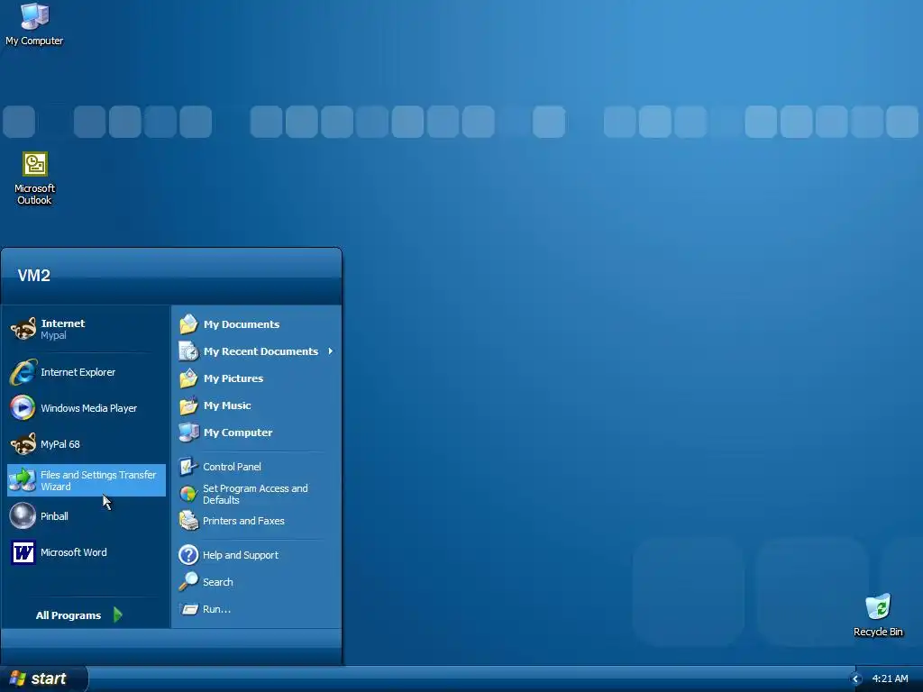Click the Start button
The height and width of the screenshot is (692, 923).
(43, 678)
